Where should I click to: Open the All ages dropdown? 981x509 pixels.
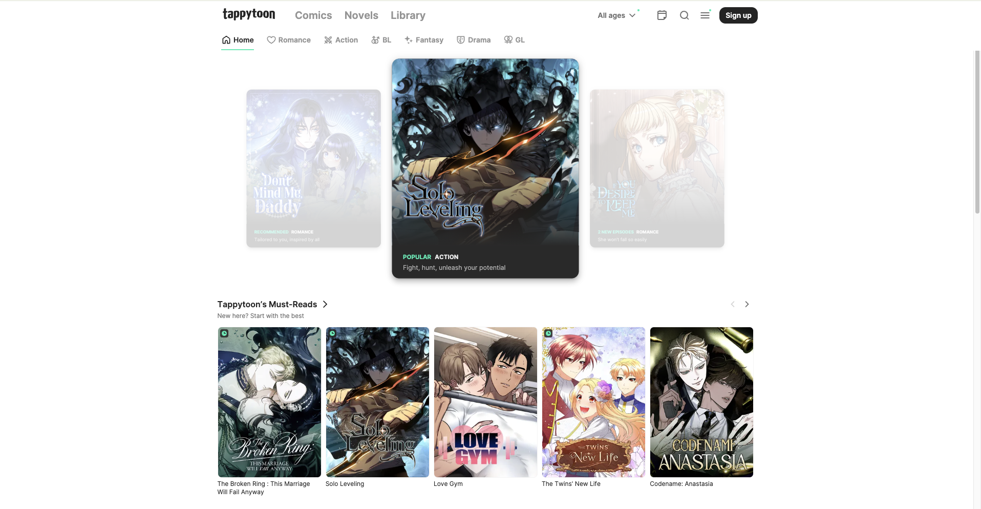[x=616, y=15]
